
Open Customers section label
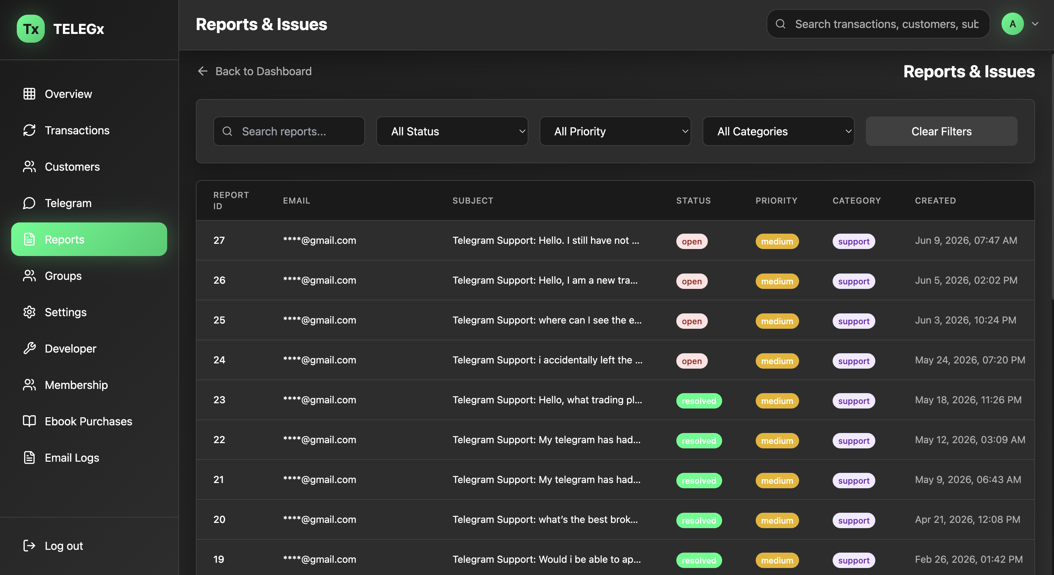click(x=72, y=166)
